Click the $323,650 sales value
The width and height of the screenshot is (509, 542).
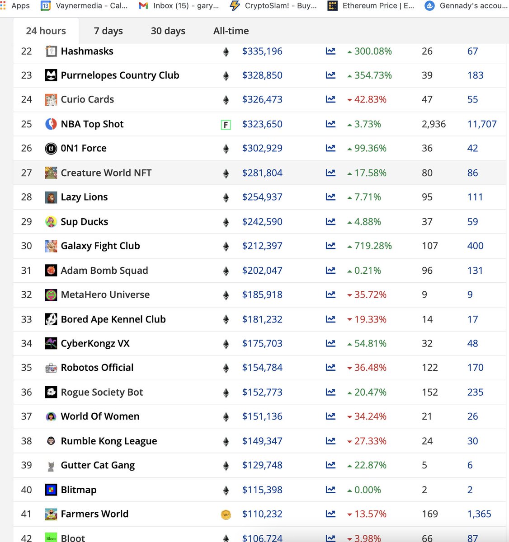click(262, 124)
